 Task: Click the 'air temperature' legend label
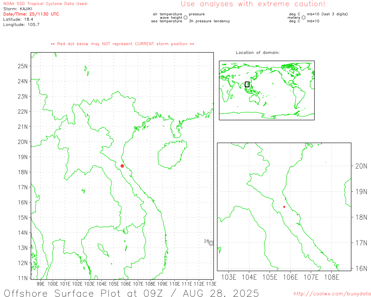coord(168,14)
